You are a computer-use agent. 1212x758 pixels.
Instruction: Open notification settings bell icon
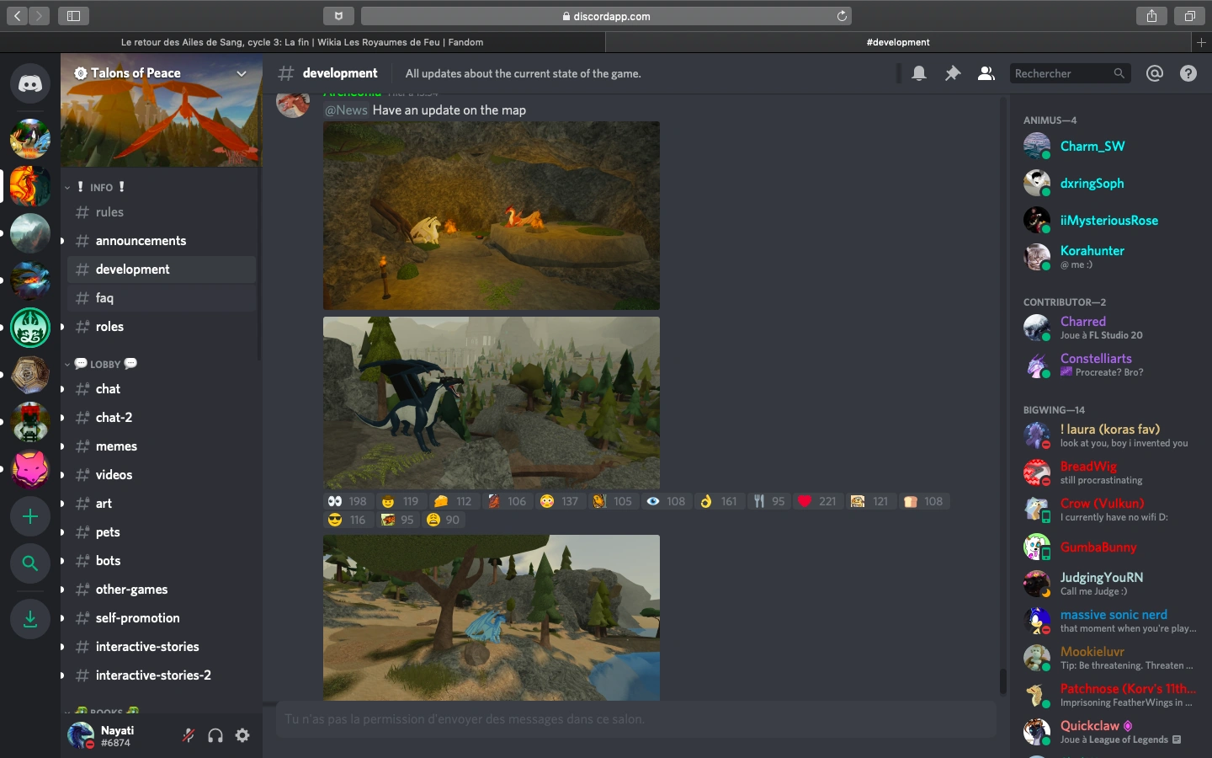click(919, 74)
